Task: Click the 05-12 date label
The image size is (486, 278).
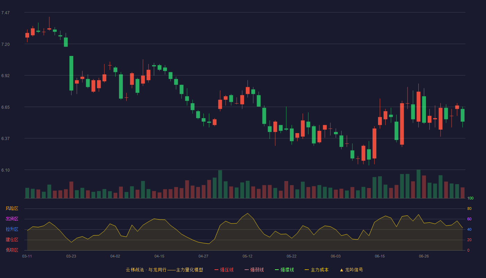Action: click(x=248, y=256)
